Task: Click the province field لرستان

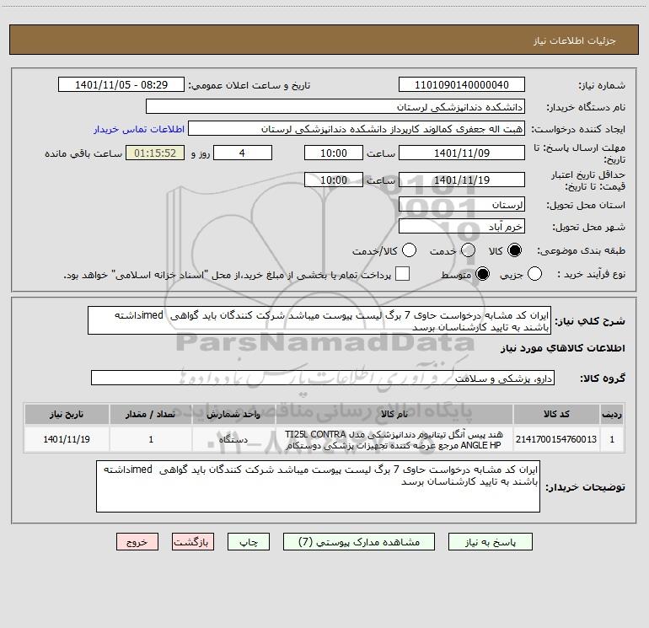Action: [x=462, y=204]
